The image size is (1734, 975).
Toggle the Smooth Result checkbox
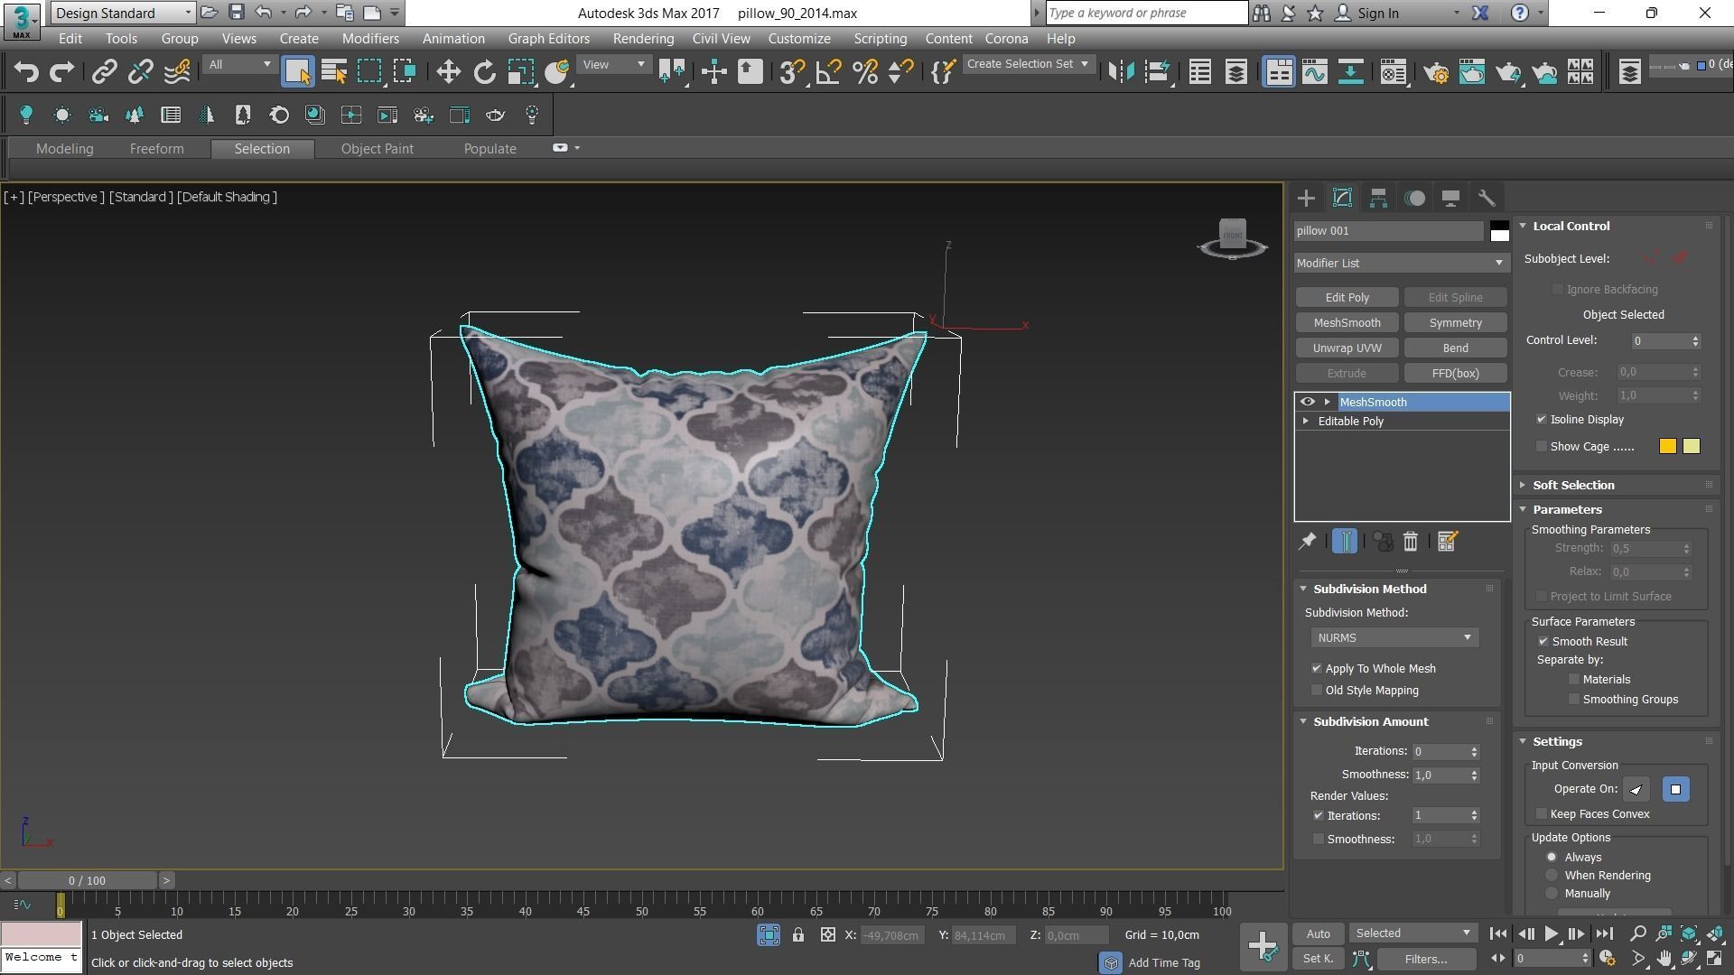tap(1543, 642)
